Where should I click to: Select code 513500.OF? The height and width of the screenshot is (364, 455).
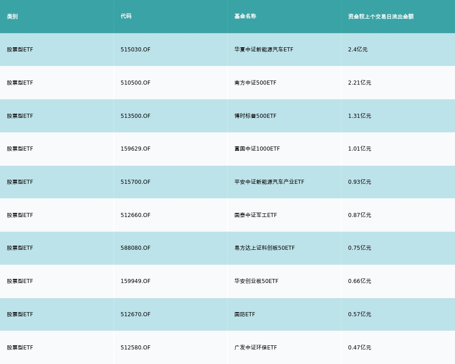coord(136,116)
